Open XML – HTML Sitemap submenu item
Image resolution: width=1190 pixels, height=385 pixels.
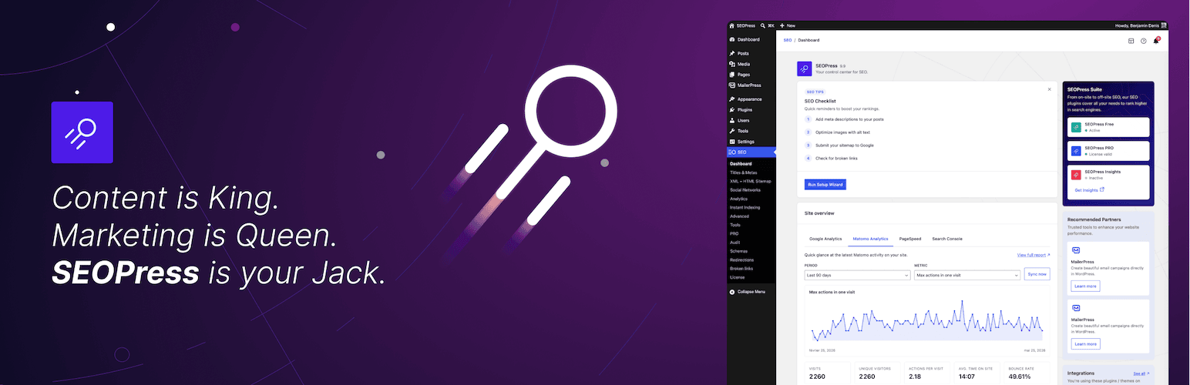point(751,181)
